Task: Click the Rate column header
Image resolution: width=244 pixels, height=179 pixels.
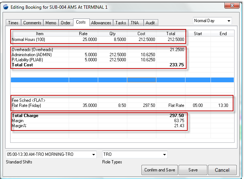Action: 83,34
